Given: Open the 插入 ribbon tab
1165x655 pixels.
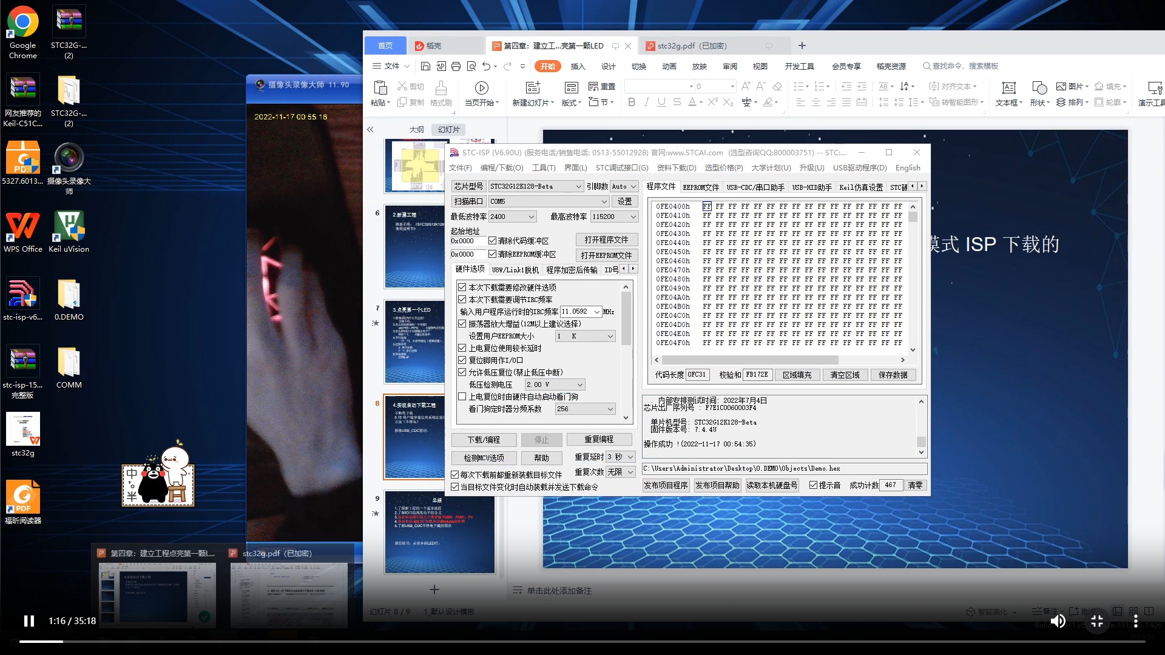Looking at the screenshot, I should 578,66.
